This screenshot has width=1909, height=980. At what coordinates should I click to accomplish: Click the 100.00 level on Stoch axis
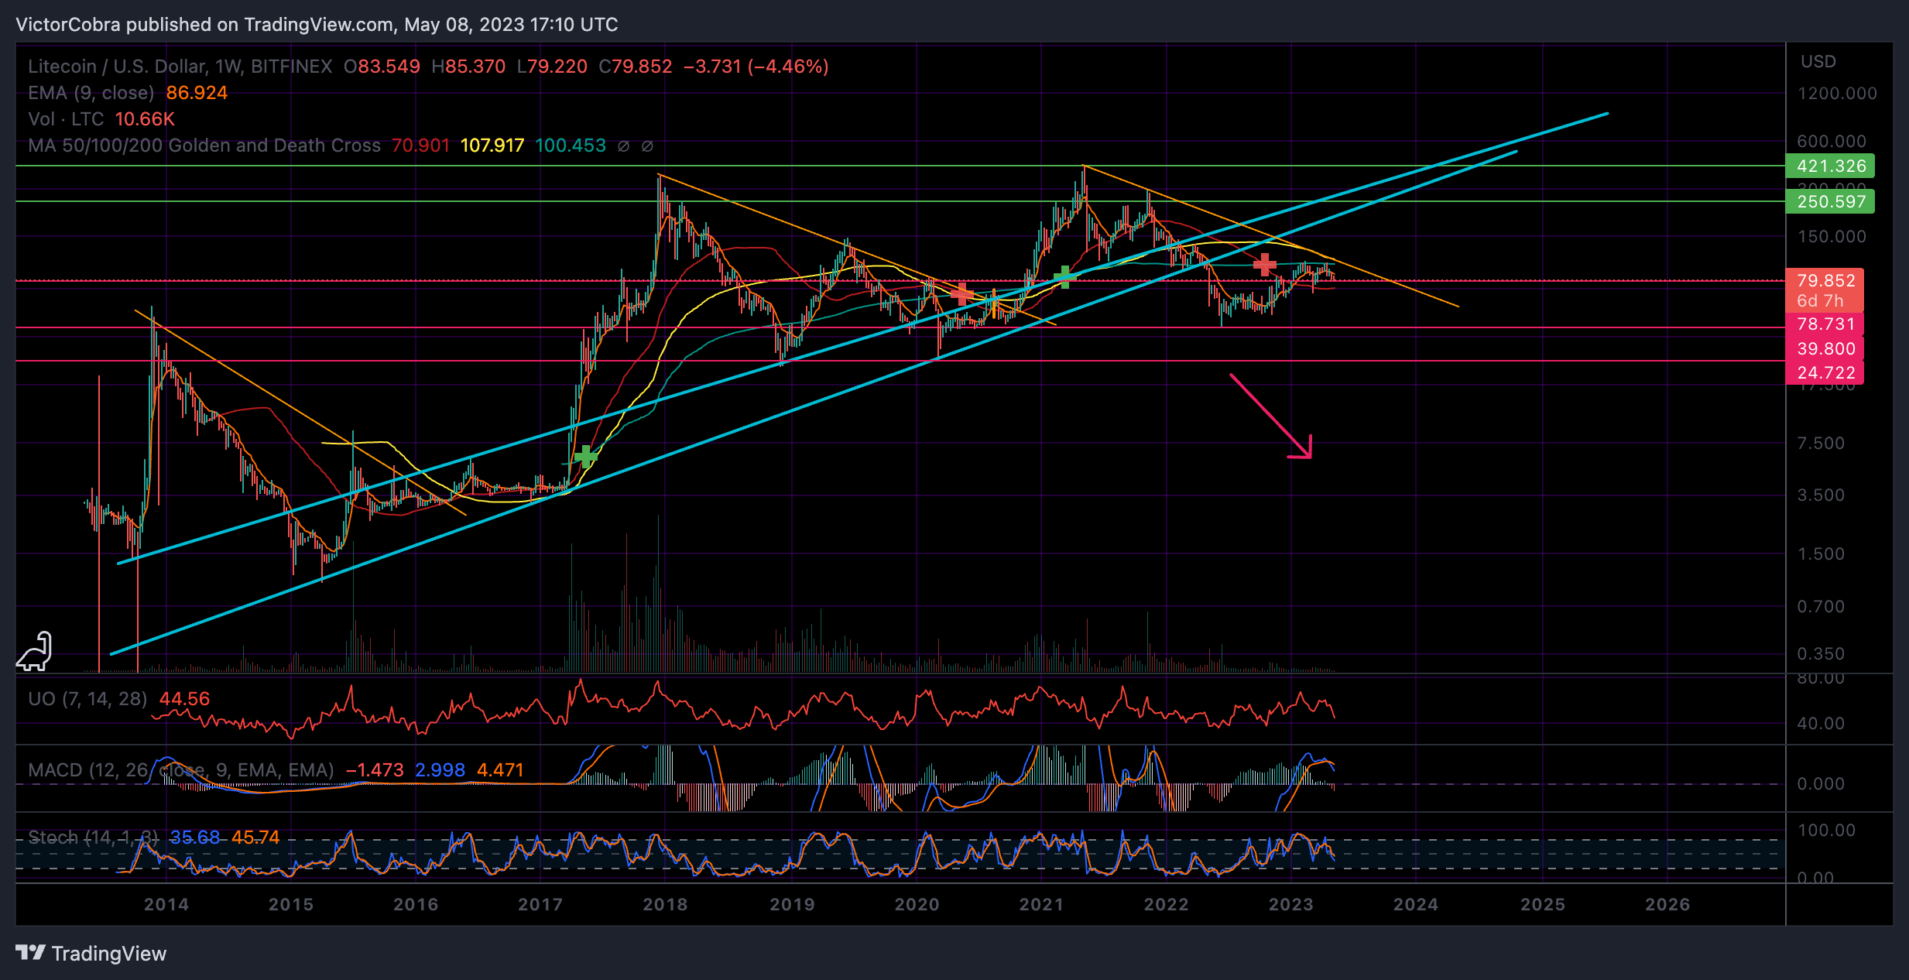tap(1826, 831)
